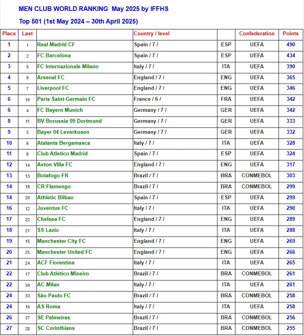Click the Points column header
The height and width of the screenshot is (335, 304).
click(291, 34)
